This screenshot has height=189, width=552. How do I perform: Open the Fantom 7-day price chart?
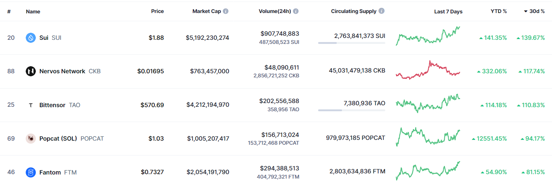coord(428,171)
